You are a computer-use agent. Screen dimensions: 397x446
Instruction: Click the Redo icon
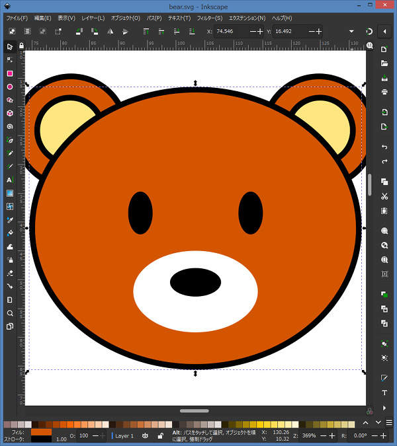click(x=384, y=161)
